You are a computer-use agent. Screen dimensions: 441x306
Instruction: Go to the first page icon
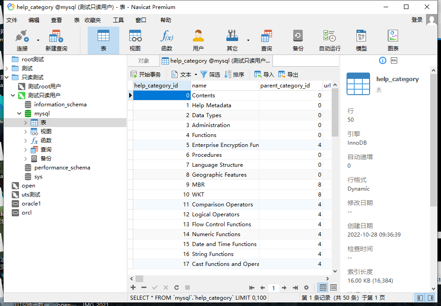tap(252, 288)
